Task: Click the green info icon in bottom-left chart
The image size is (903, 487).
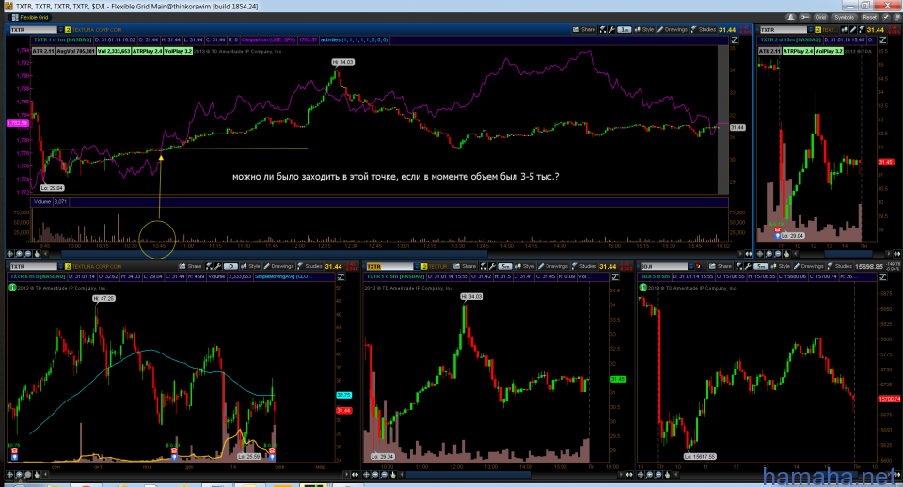Action: tap(13, 288)
